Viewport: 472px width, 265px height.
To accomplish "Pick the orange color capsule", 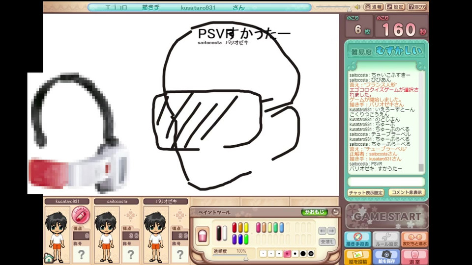I will [x=240, y=227].
